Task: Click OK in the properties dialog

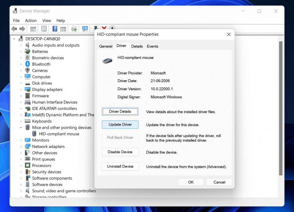Action: 191,182
